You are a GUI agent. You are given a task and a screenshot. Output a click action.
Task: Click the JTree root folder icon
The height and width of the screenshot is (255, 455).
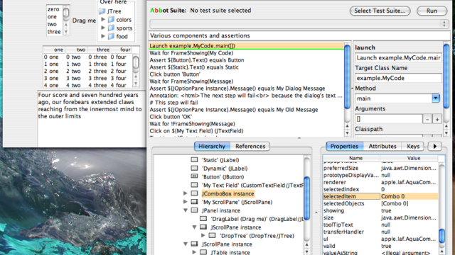(x=102, y=11)
